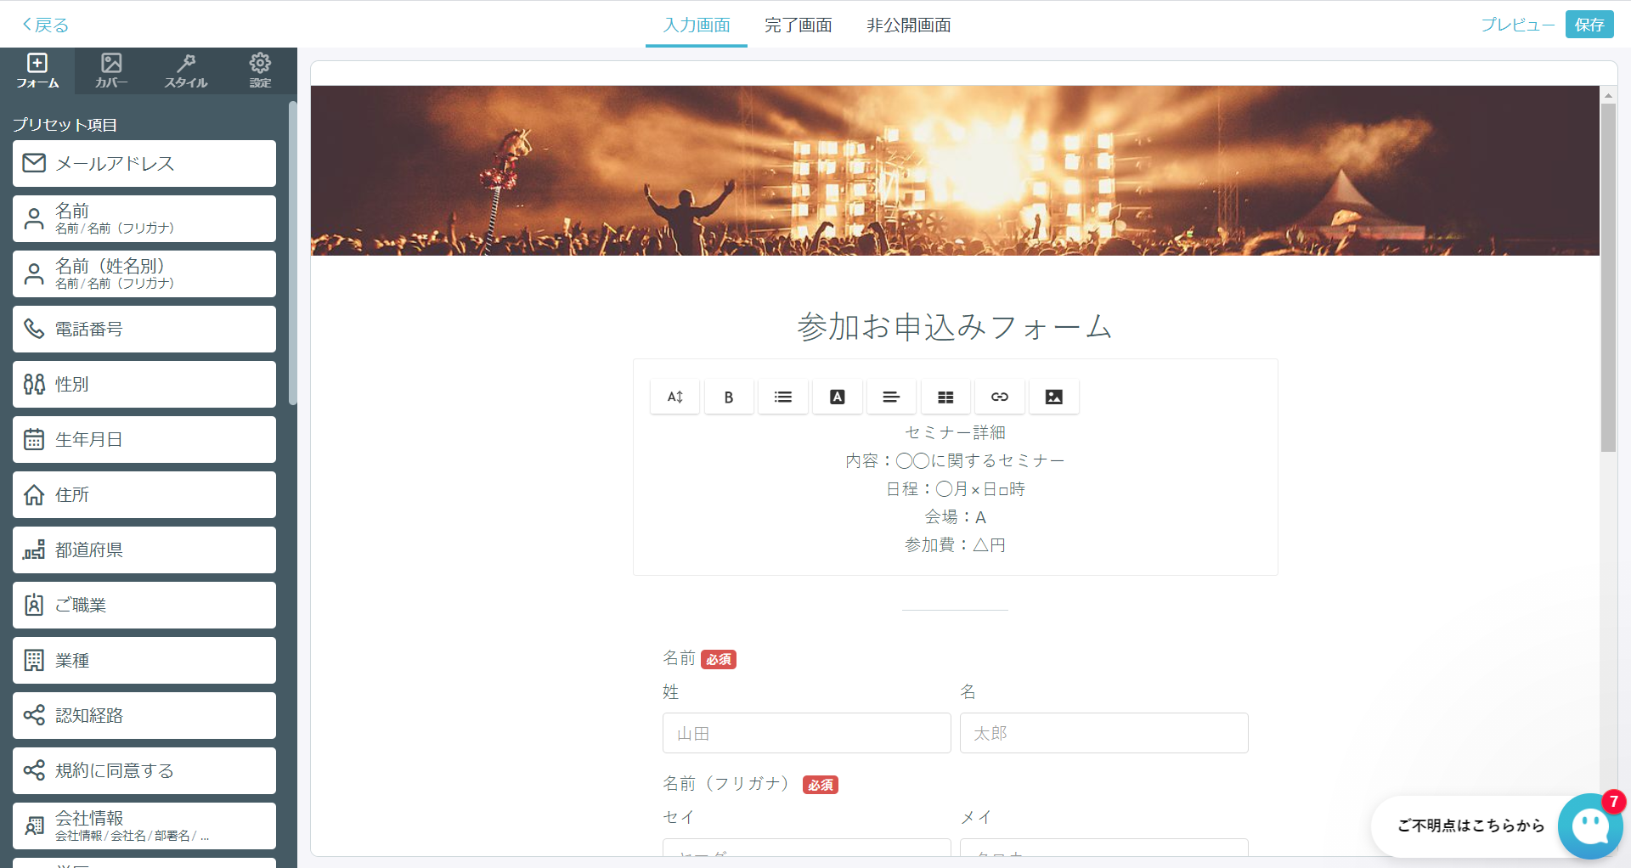
Task: Insert a hyperlink via the link icon
Action: click(1000, 397)
